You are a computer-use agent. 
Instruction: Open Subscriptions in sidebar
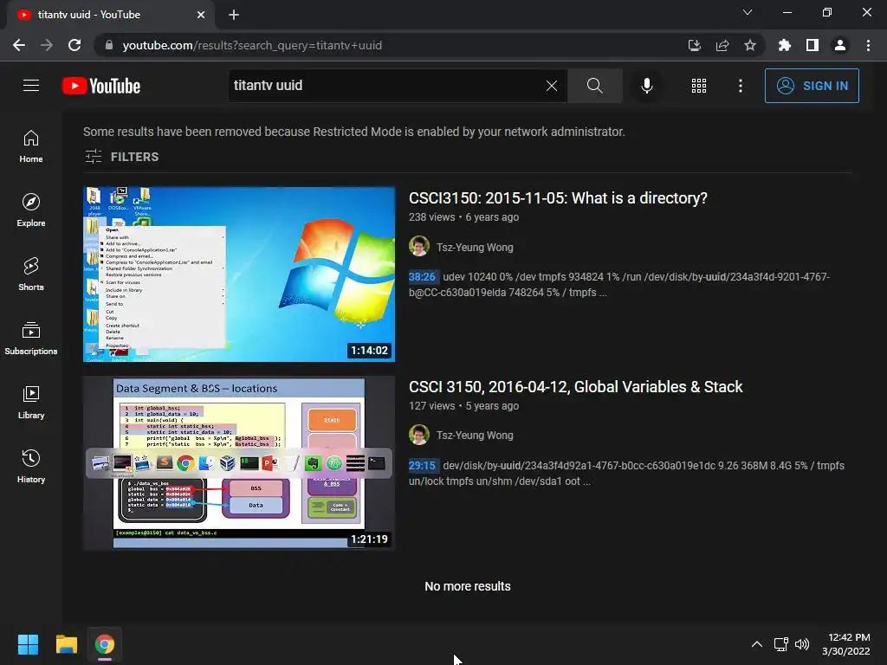(31, 339)
